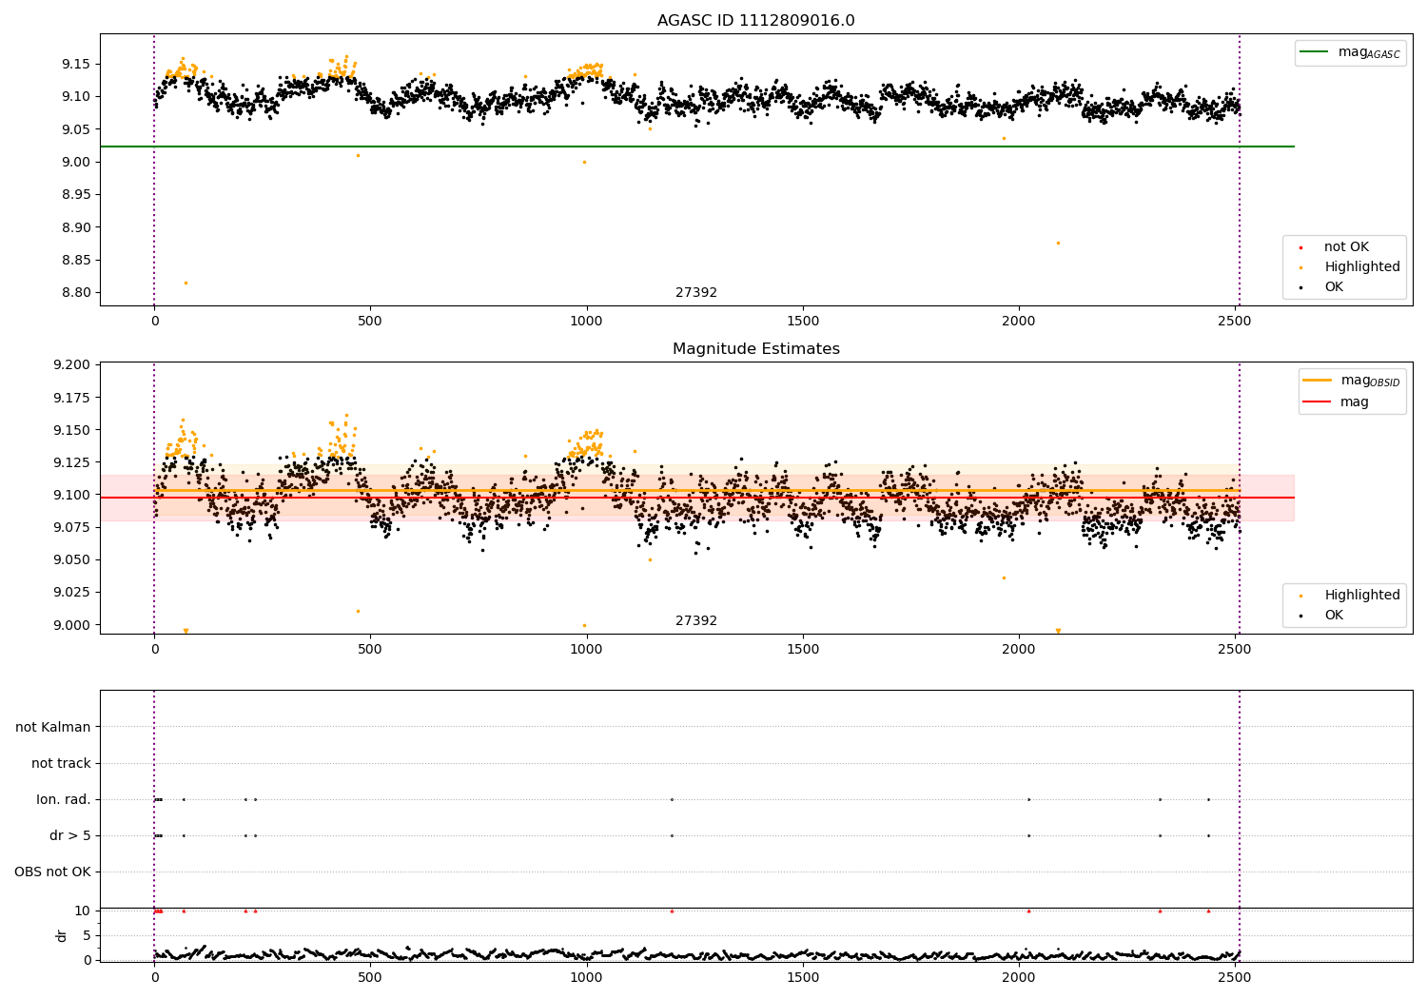Click the y-axis tick '9.025' in the Magnitude Estimates plot
1427x999 pixels.
tap(71, 593)
